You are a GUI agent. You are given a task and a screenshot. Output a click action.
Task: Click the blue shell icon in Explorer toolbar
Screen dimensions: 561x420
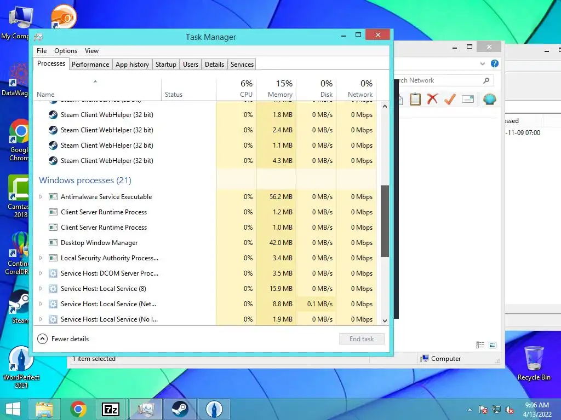(489, 99)
